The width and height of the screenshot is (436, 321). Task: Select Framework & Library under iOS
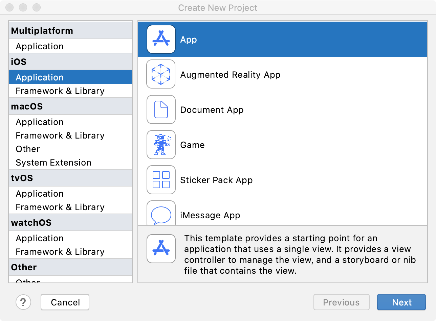(x=70, y=91)
